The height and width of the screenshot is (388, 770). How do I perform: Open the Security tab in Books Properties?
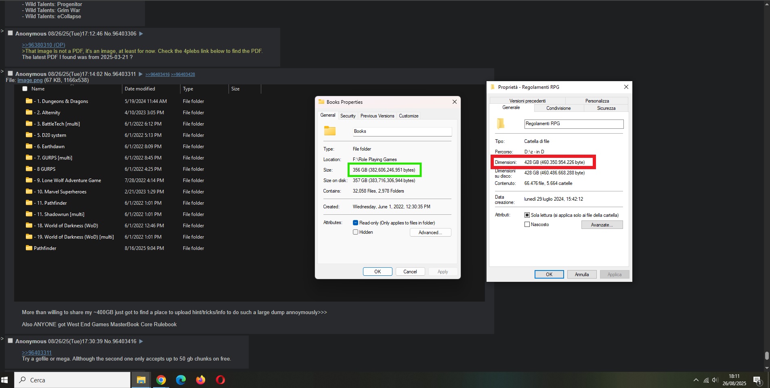click(348, 116)
